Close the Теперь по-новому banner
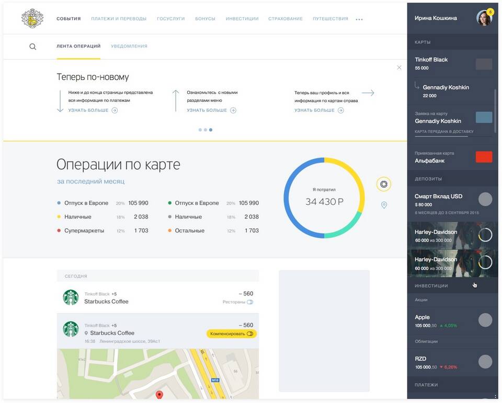This screenshot has height=403, width=502. tap(399, 67)
